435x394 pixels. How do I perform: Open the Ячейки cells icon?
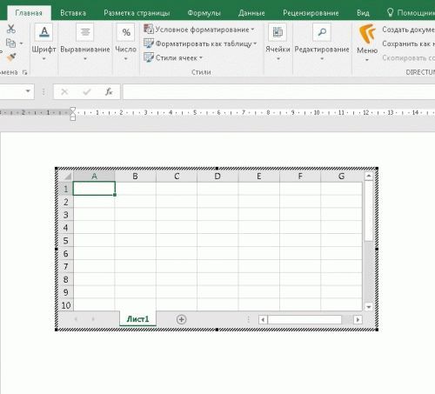click(278, 32)
